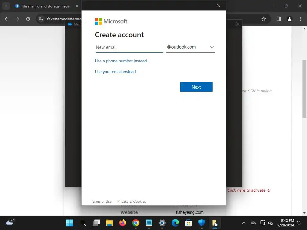
Task: Open Windows taskbar search
Action: [83, 223]
